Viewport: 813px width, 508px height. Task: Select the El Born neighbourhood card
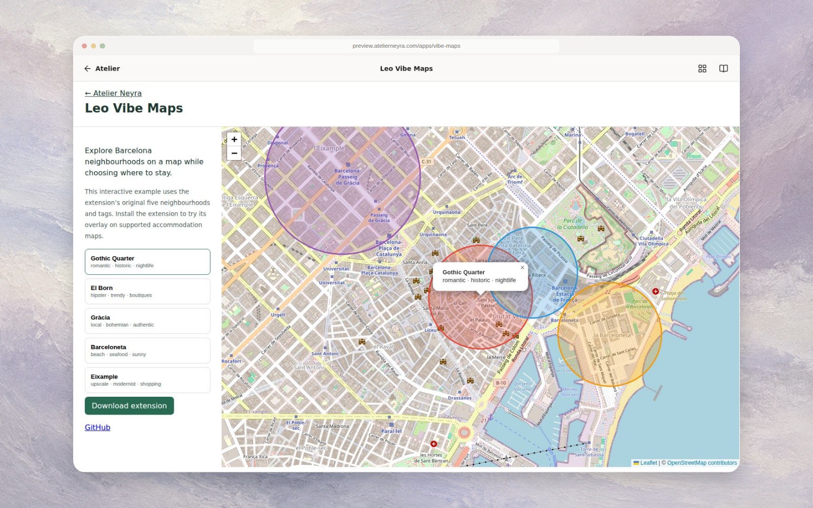pos(147,291)
